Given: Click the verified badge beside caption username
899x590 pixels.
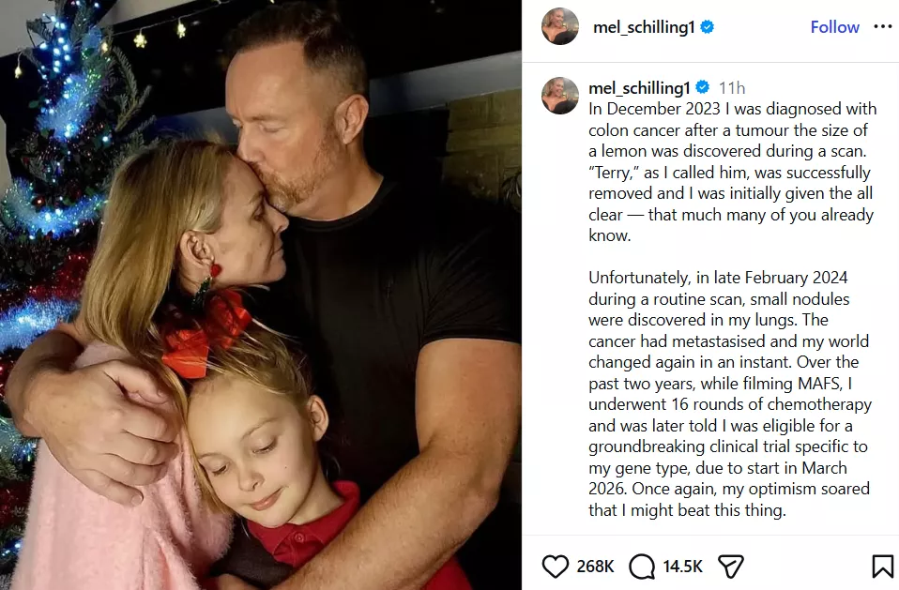Looking at the screenshot, I should pos(702,87).
